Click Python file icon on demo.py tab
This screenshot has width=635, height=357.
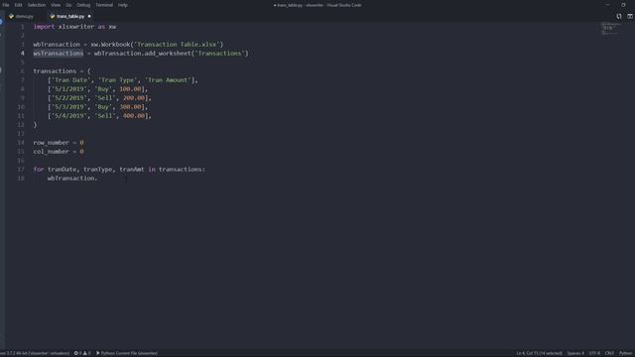pos(11,16)
